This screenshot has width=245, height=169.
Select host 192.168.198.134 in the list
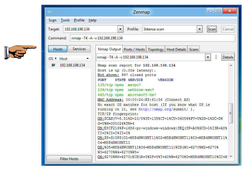click(69, 65)
